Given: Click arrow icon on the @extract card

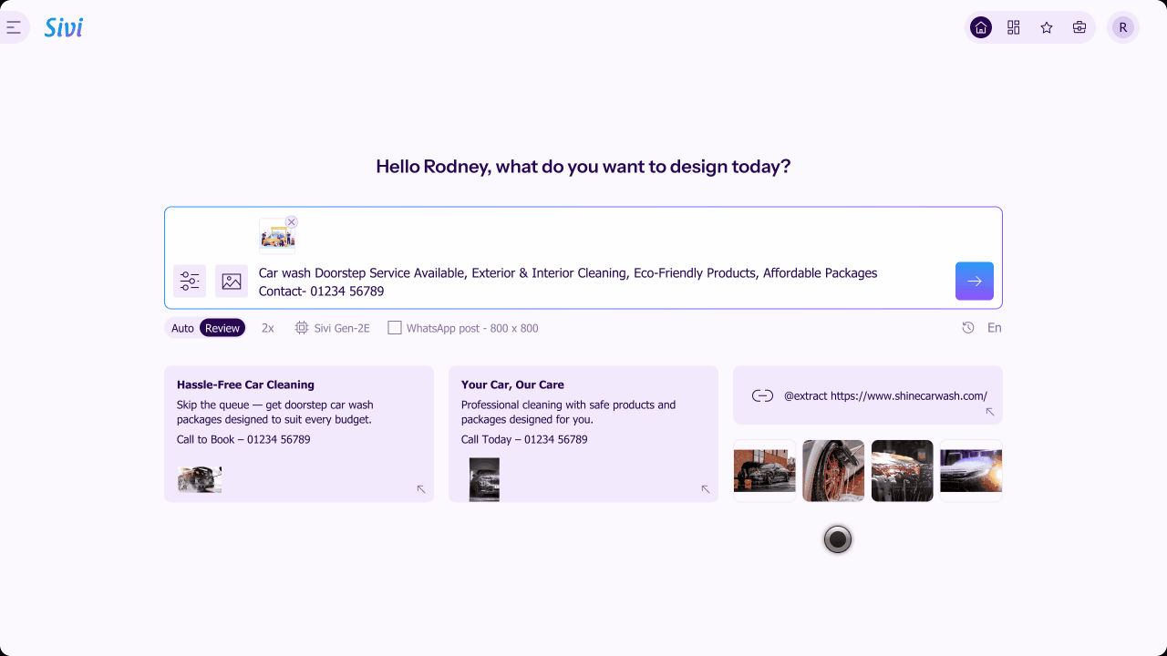Looking at the screenshot, I should click(990, 412).
